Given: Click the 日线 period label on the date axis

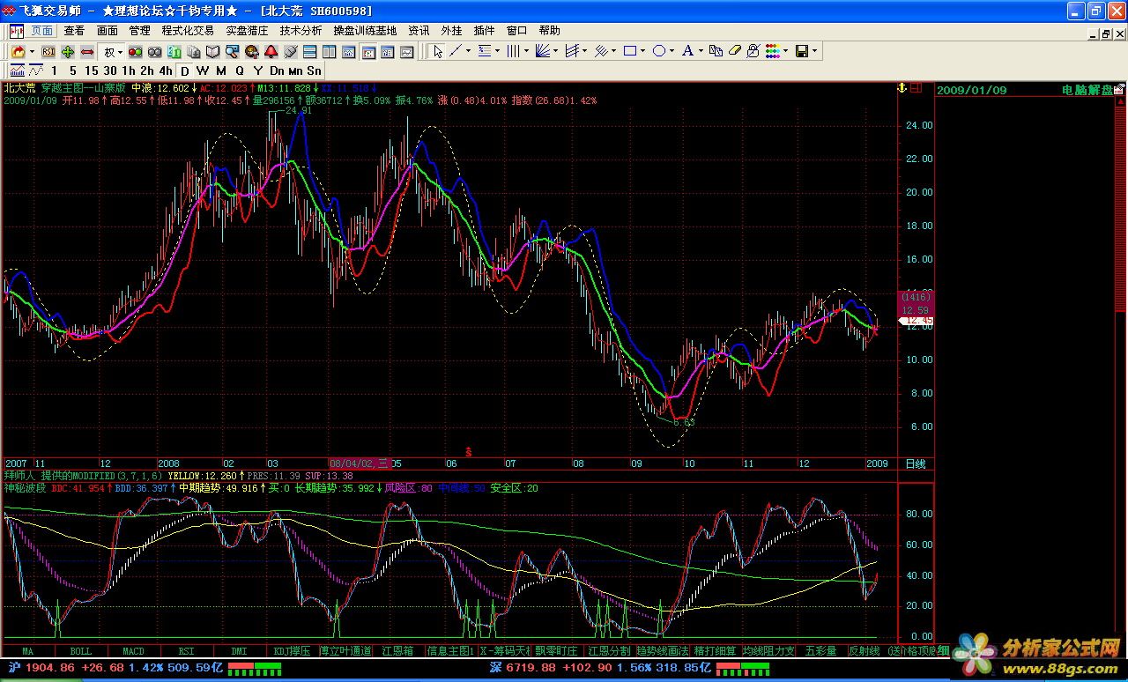Looking at the screenshot, I should tap(916, 463).
